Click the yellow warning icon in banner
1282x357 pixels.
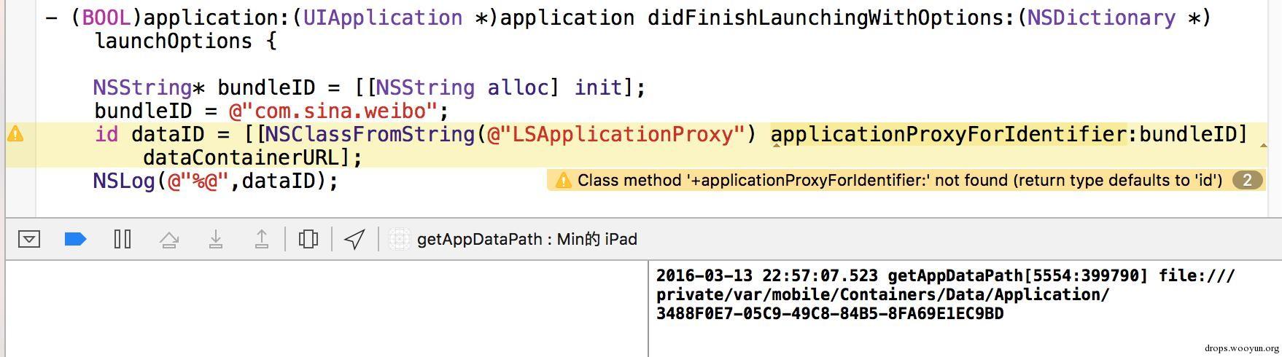(563, 181)
